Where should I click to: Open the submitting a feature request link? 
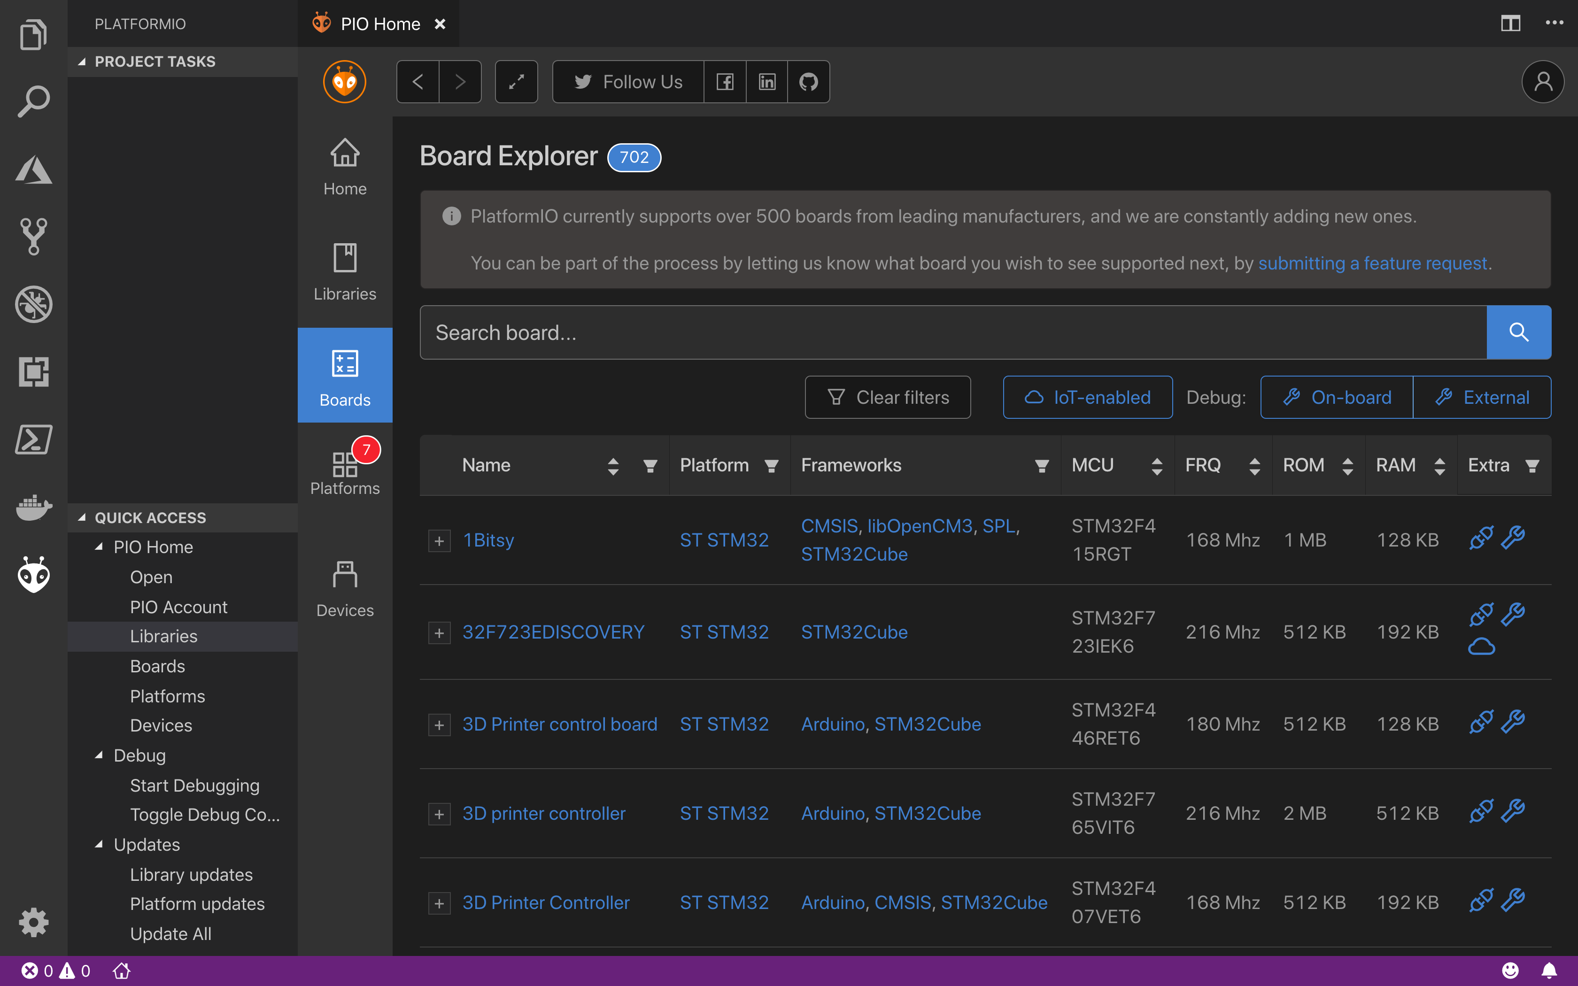(1372, 263)
